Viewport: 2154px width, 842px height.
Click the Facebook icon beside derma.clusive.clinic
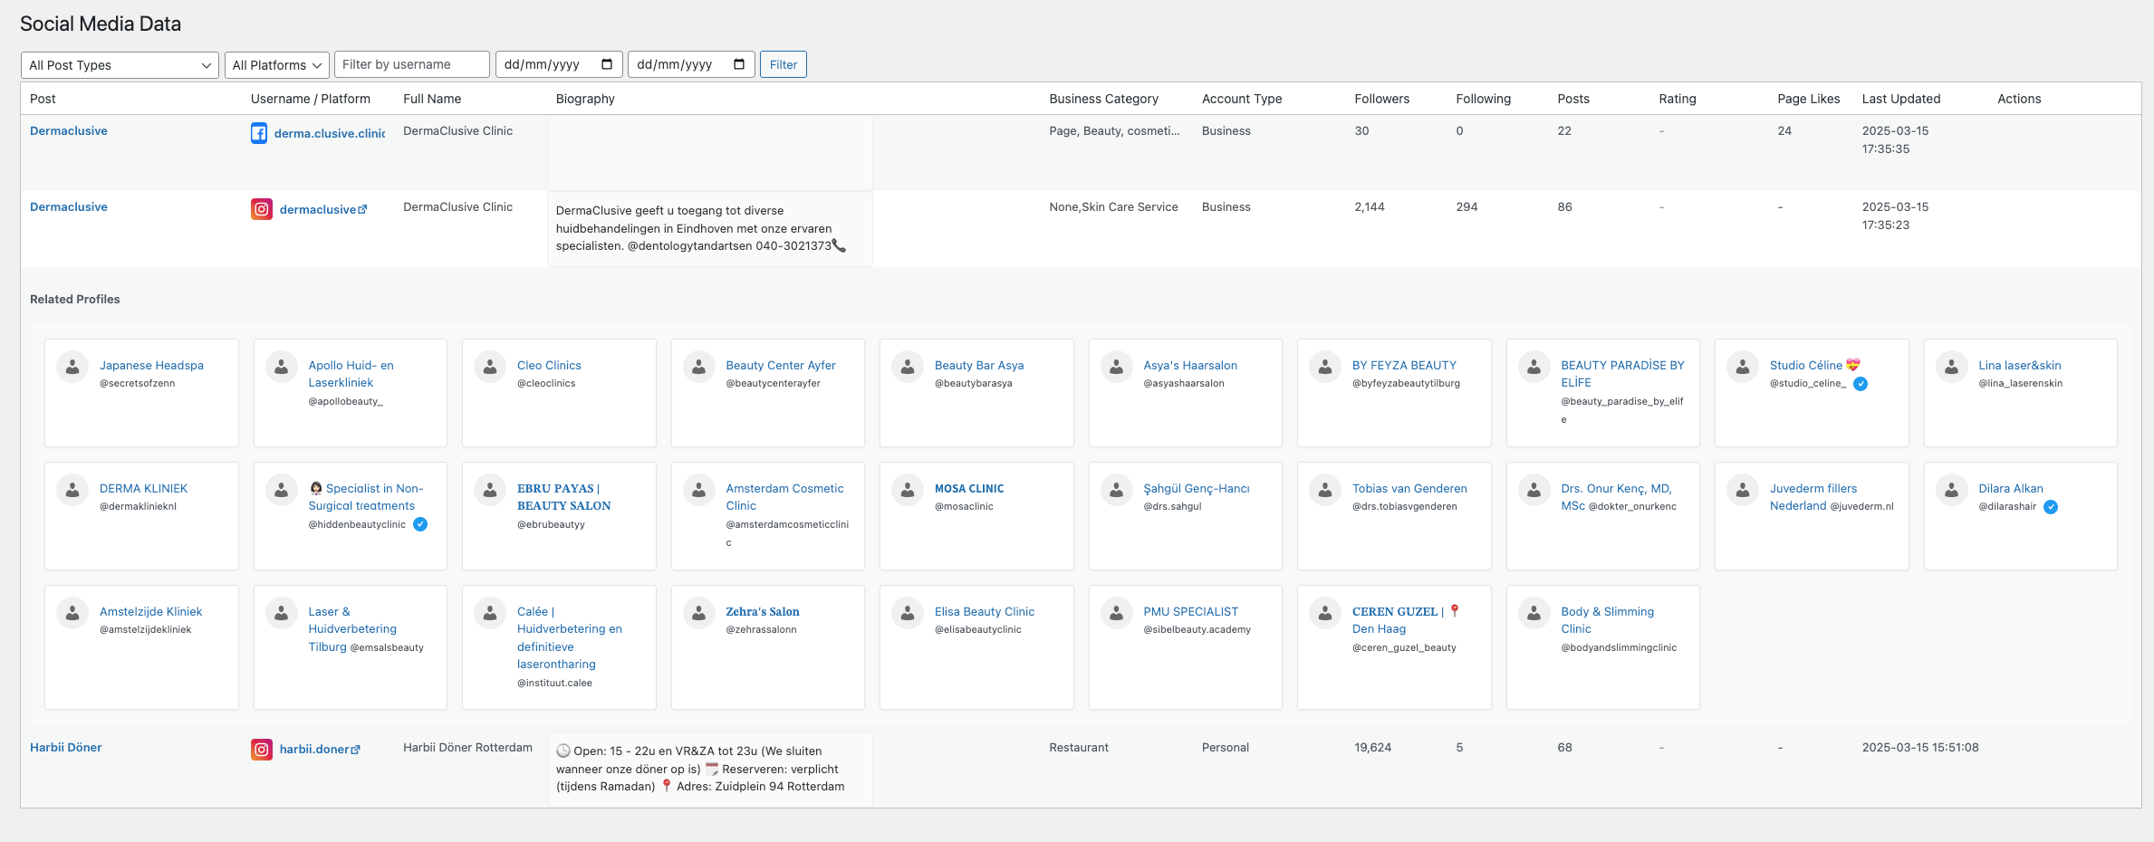[x=259, y=133]
